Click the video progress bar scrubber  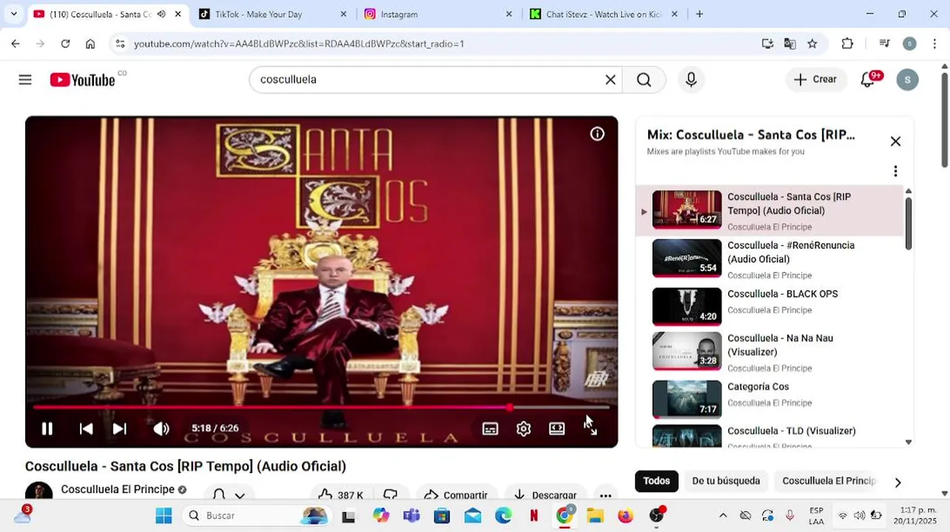click(x=510, y=407)
